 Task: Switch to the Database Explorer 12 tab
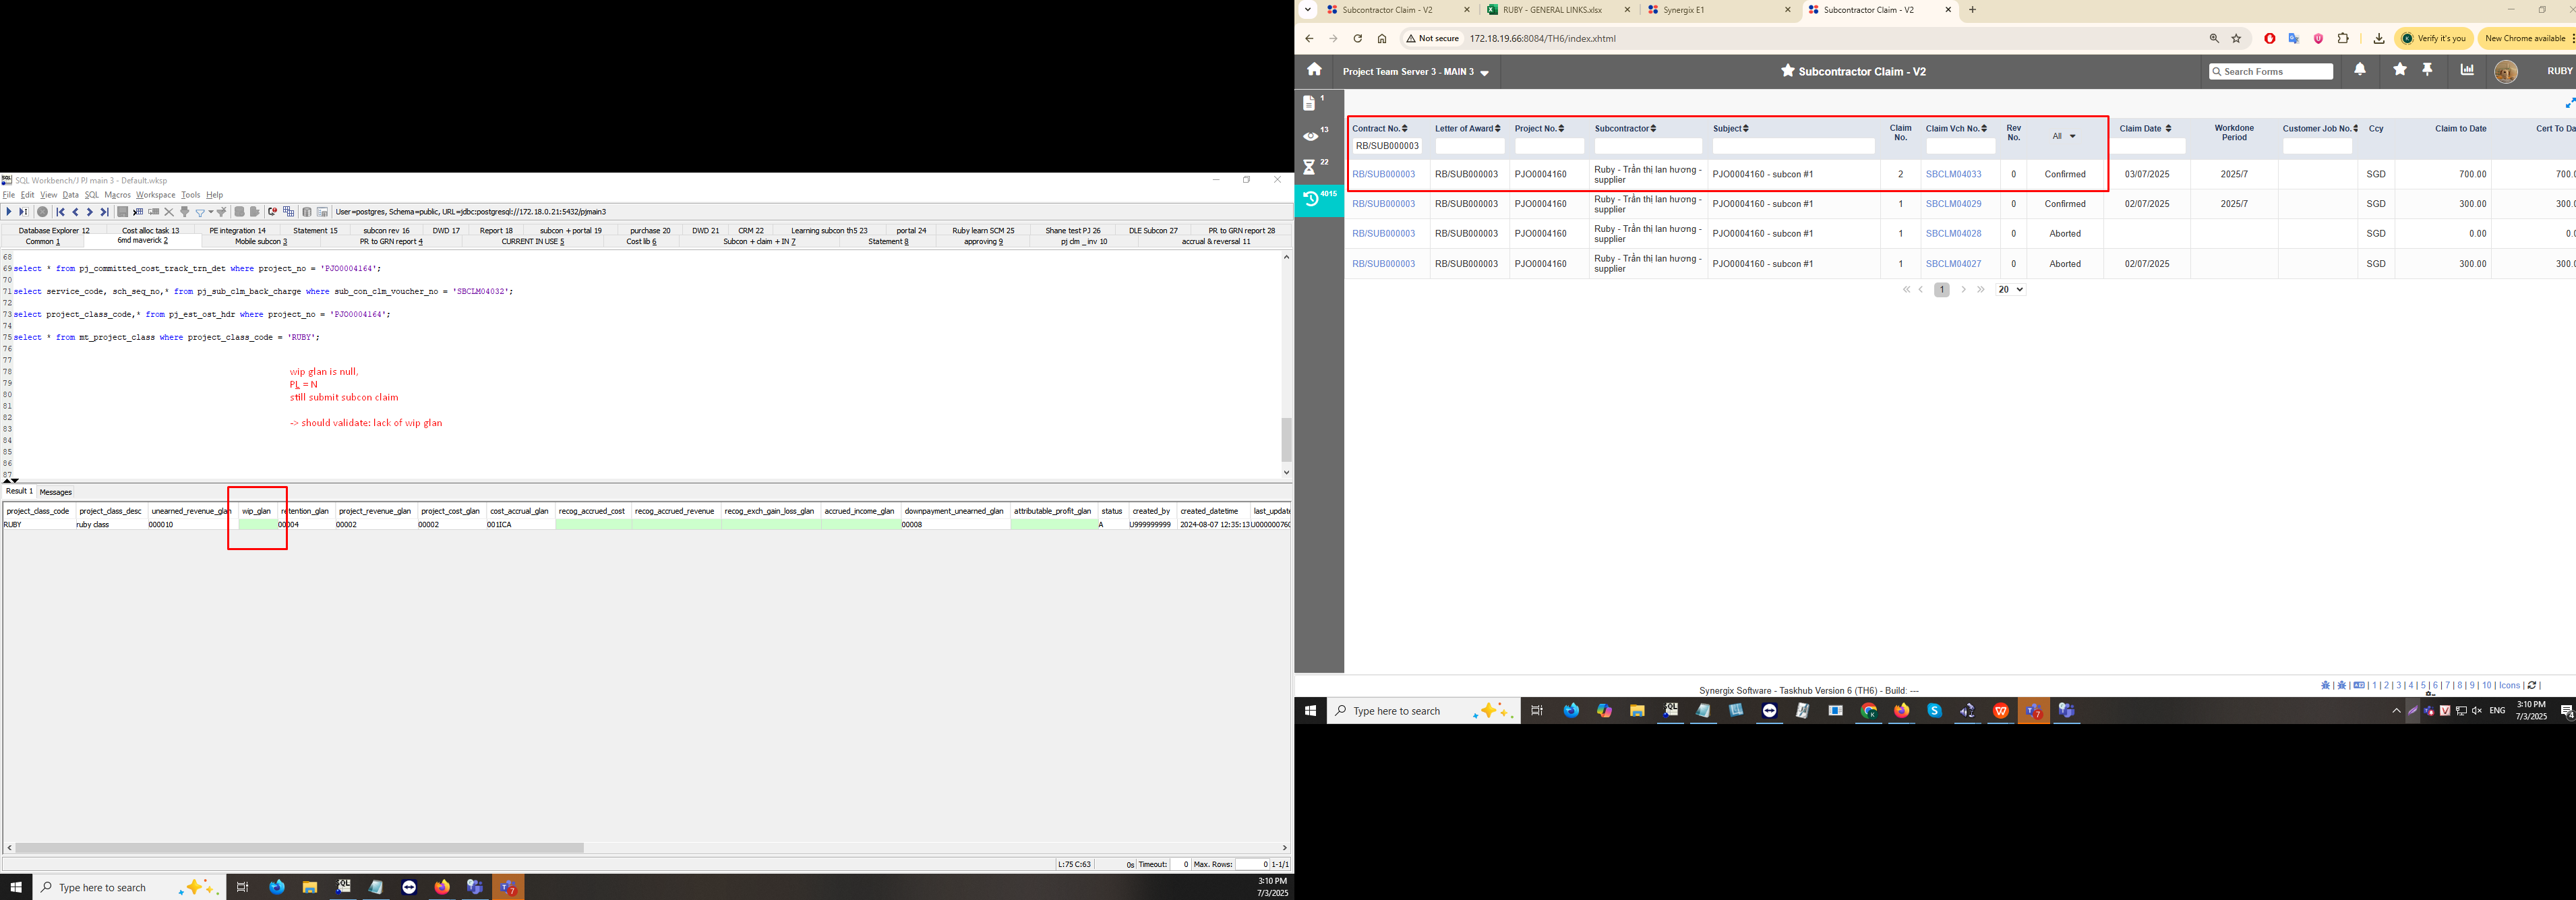pyautogui.click(x=54, y=231)
